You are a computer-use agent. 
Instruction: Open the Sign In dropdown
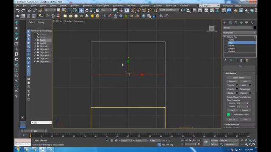(210, 5)
